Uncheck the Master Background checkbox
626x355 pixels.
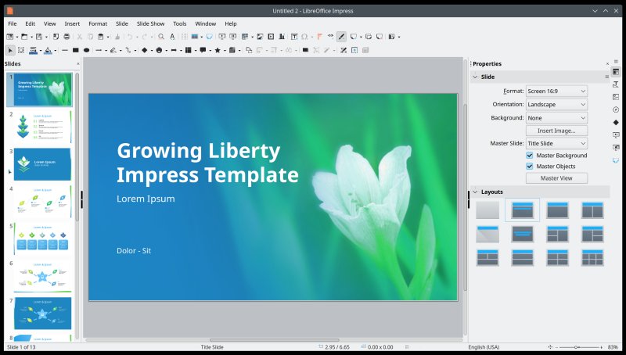[x=530, y=156]
